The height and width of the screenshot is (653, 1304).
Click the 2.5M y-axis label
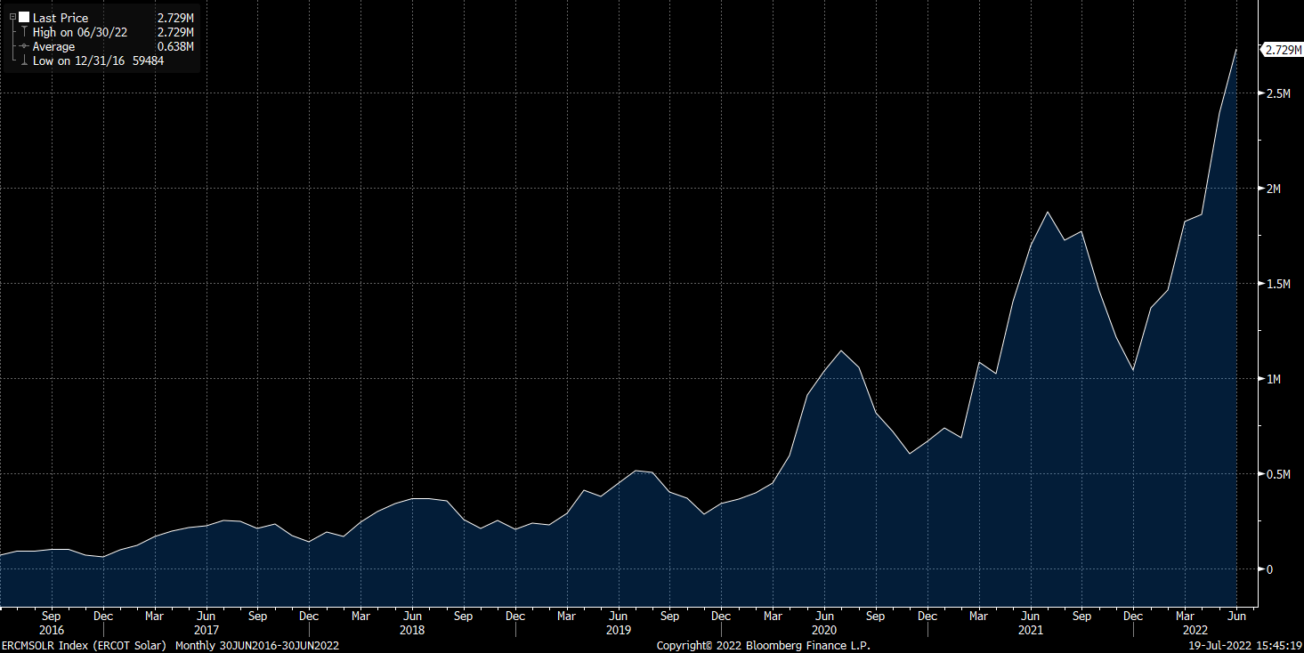click(1278, 93)
